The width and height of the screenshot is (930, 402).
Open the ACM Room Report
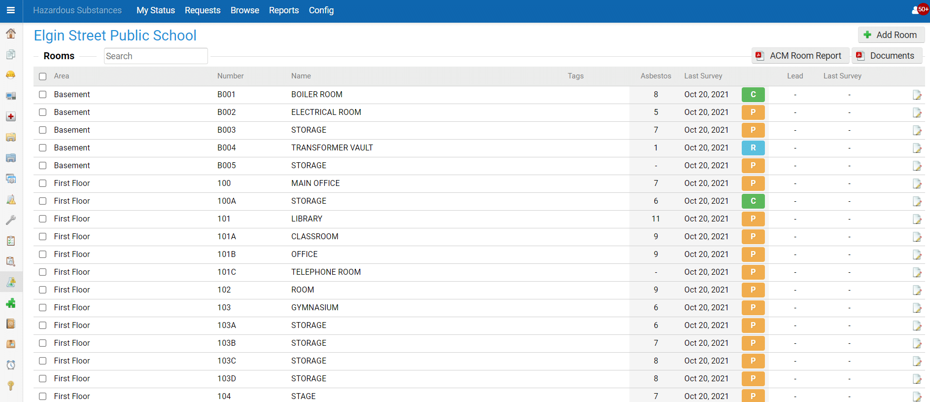point(800,56)
